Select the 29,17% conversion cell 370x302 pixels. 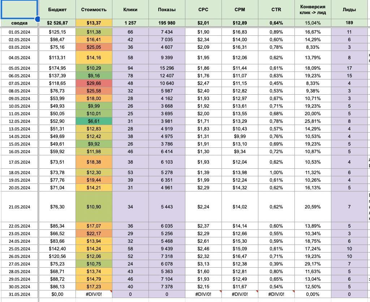click(313, 264)
